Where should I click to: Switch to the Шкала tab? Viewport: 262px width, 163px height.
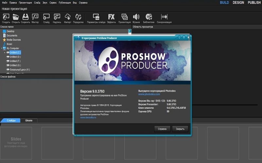pos(29,121)
